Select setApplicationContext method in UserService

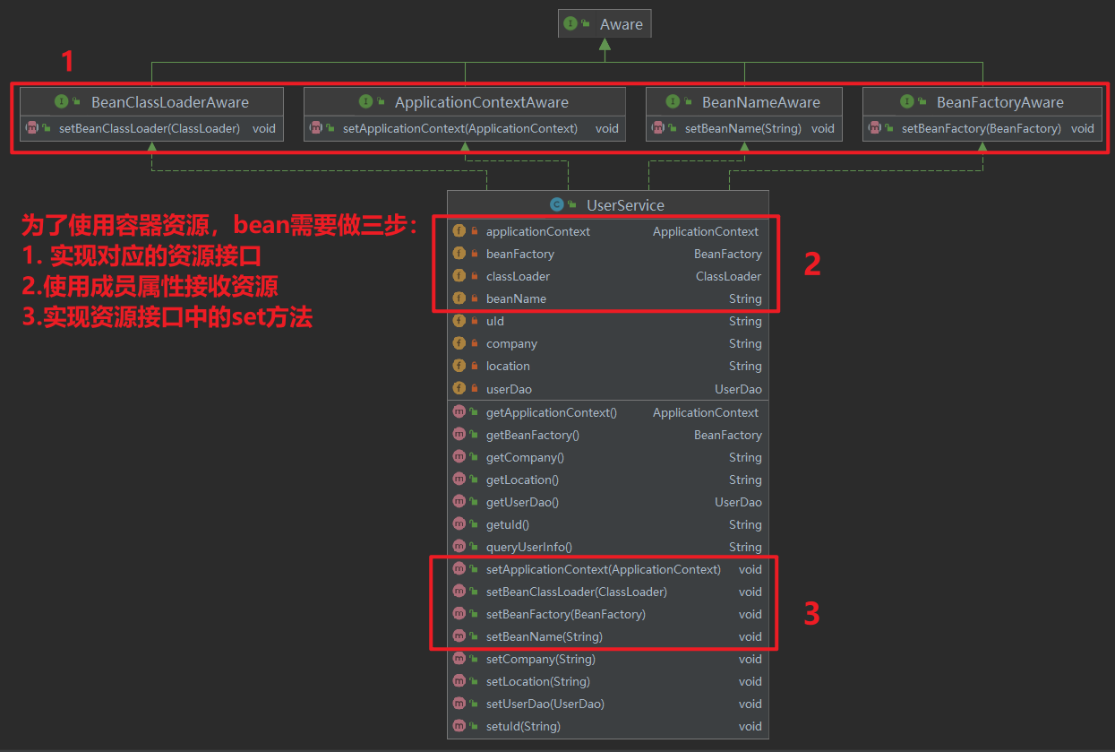(x=603, y=569)
